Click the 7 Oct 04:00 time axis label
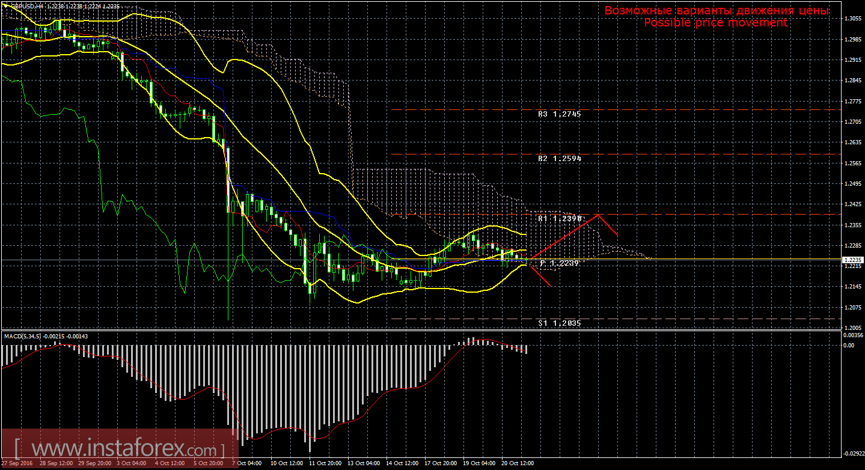Viewport: 865px width, 470px height. [x=246, y=464]
